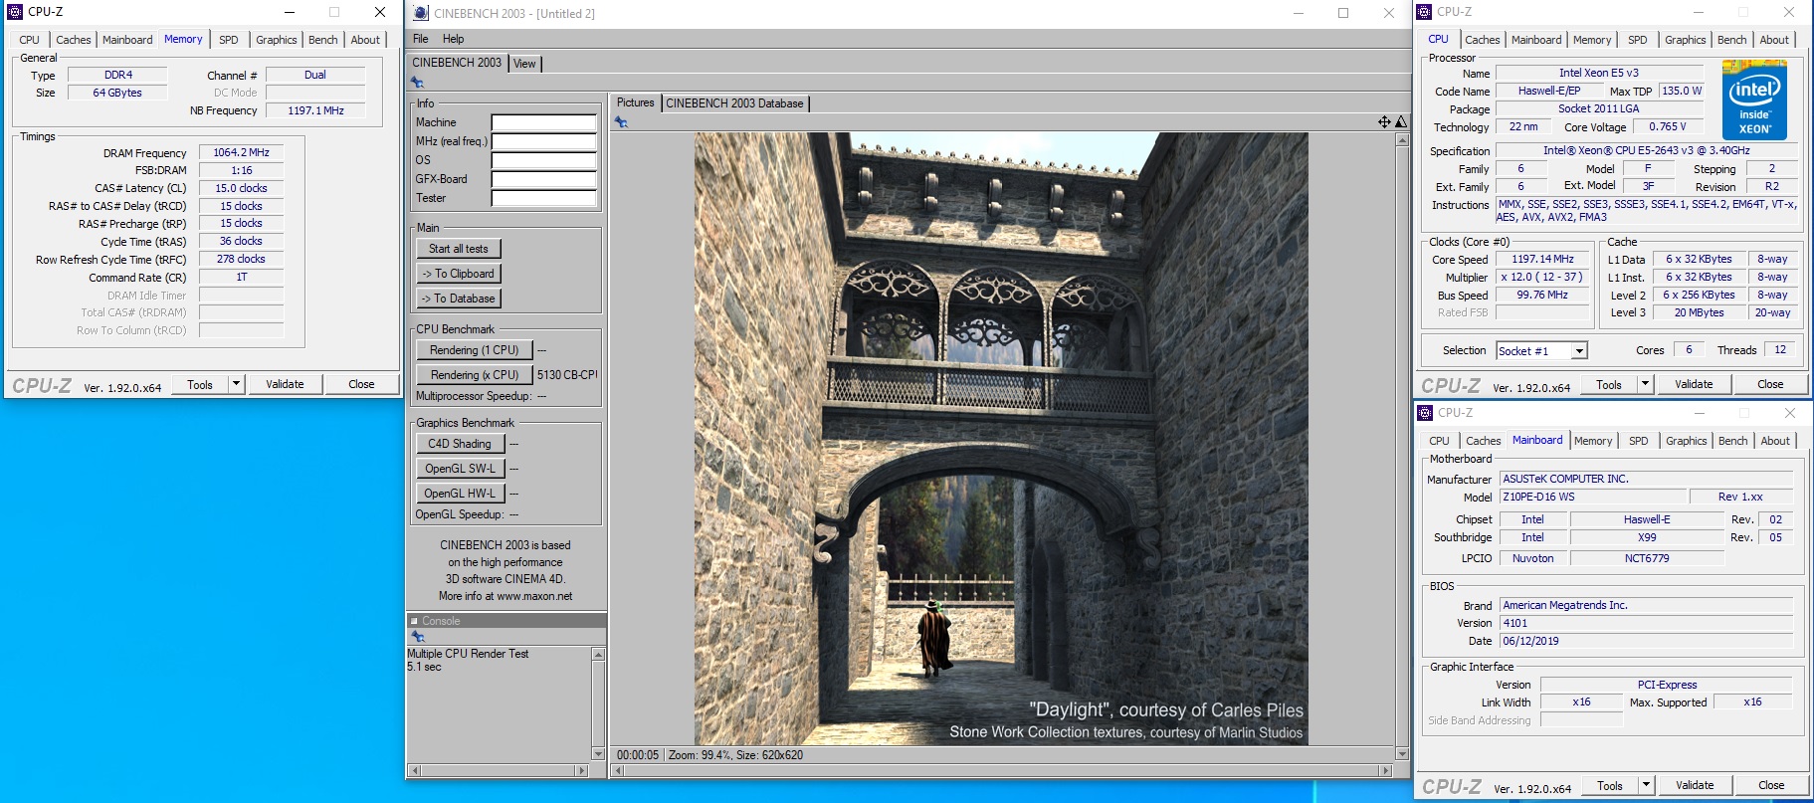1814x803 pixels.
Task: Click the Close button in the processor CPU-Z window footer
Action: click(1770, 384)
